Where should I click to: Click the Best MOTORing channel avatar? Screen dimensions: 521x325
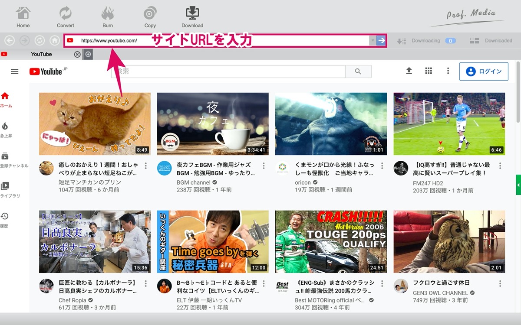283,286
